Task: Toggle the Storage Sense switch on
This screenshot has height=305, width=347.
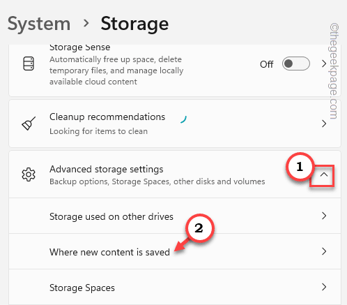Action: [x=296, y=64]
